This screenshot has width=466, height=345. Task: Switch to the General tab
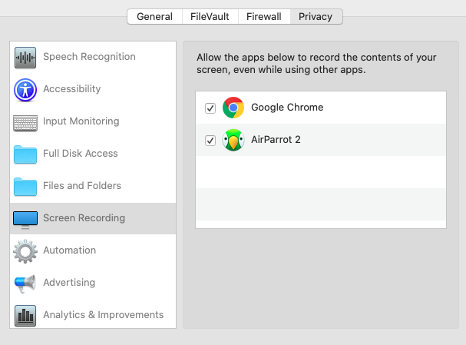[154, 16]
